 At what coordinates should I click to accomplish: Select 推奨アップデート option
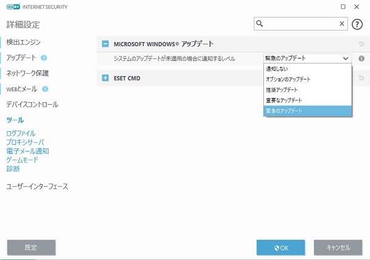(x=308, y=90)
